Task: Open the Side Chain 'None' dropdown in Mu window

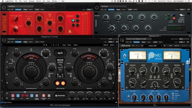Action: coord(184,39)
